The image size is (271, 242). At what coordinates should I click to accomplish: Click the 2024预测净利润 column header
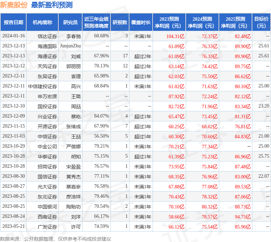coord(202,22)
